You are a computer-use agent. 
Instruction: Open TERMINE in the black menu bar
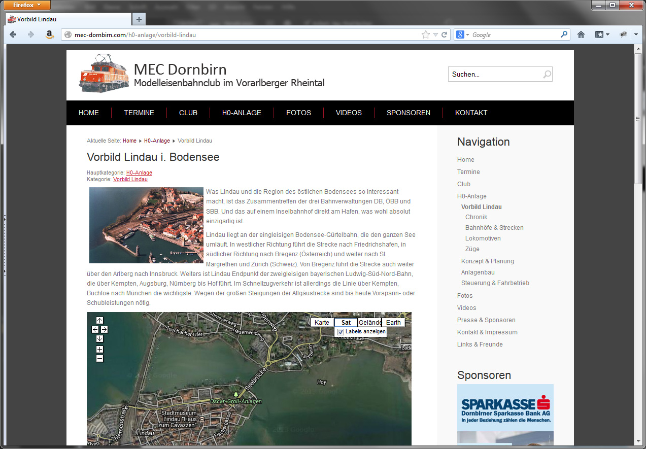pos(139,113)
